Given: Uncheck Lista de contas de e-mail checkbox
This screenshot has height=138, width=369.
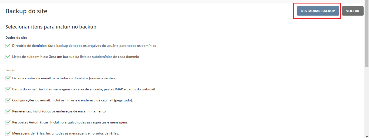Looking at the screenshot, I should click(x=8, y=78).
